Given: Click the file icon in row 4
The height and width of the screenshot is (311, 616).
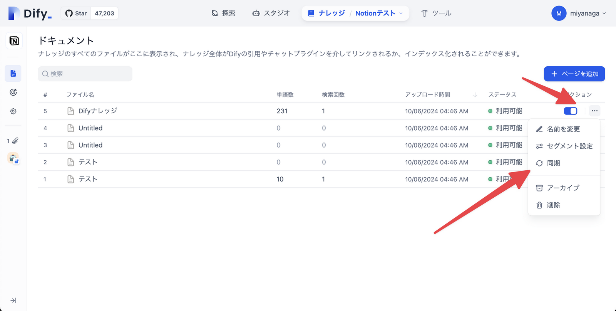Looking at the screenshot, I should (70, 128).
